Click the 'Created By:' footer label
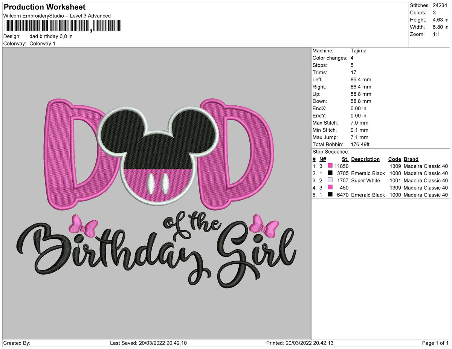Image resolution: width=452 pixels, height=349 pixels. tap(17, 343)
